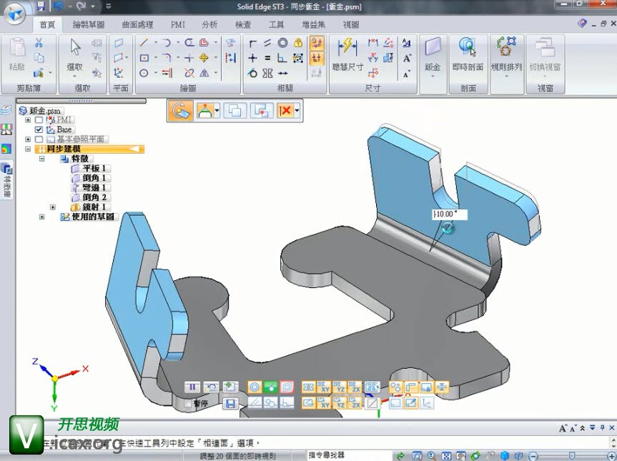
Task: Enable the PMI checkbox in tree
Action: 39,120
